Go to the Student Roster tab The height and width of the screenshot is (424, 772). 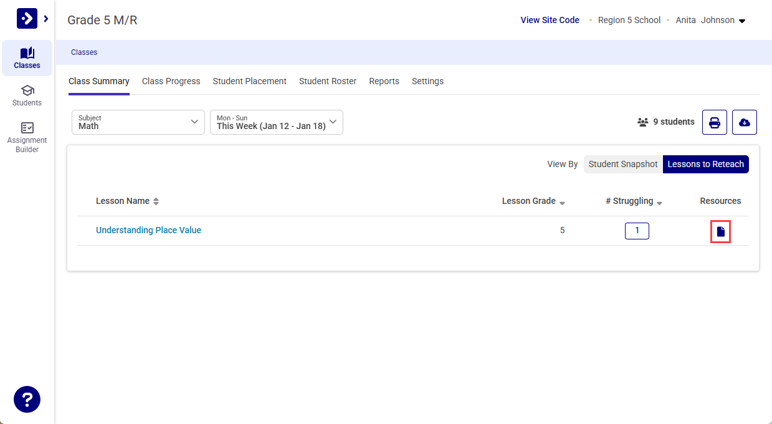point(328,81)
